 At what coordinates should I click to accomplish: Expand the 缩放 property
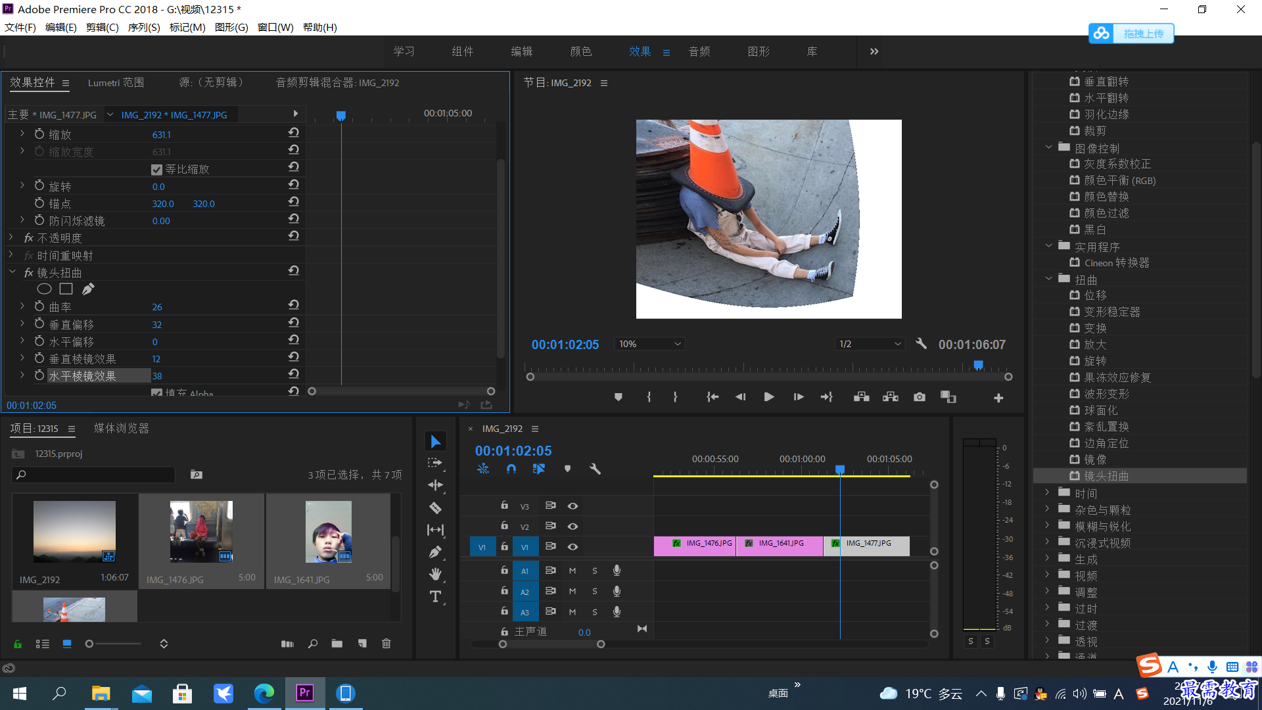coord(22,133)
